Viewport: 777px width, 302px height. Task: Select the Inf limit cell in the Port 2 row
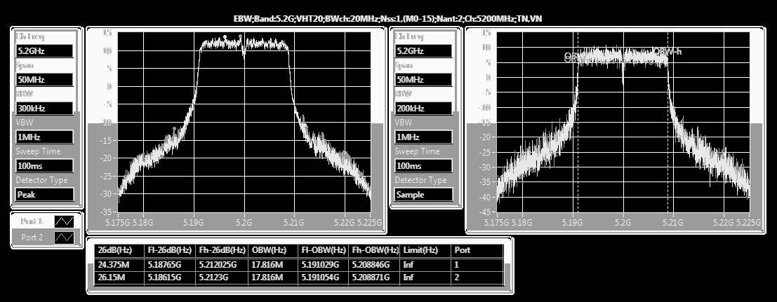[x=426, y=277]
